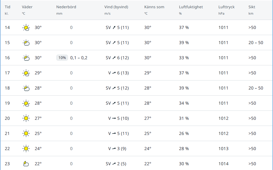Click the weather icon for hour 16

click(x=26, y=58)
